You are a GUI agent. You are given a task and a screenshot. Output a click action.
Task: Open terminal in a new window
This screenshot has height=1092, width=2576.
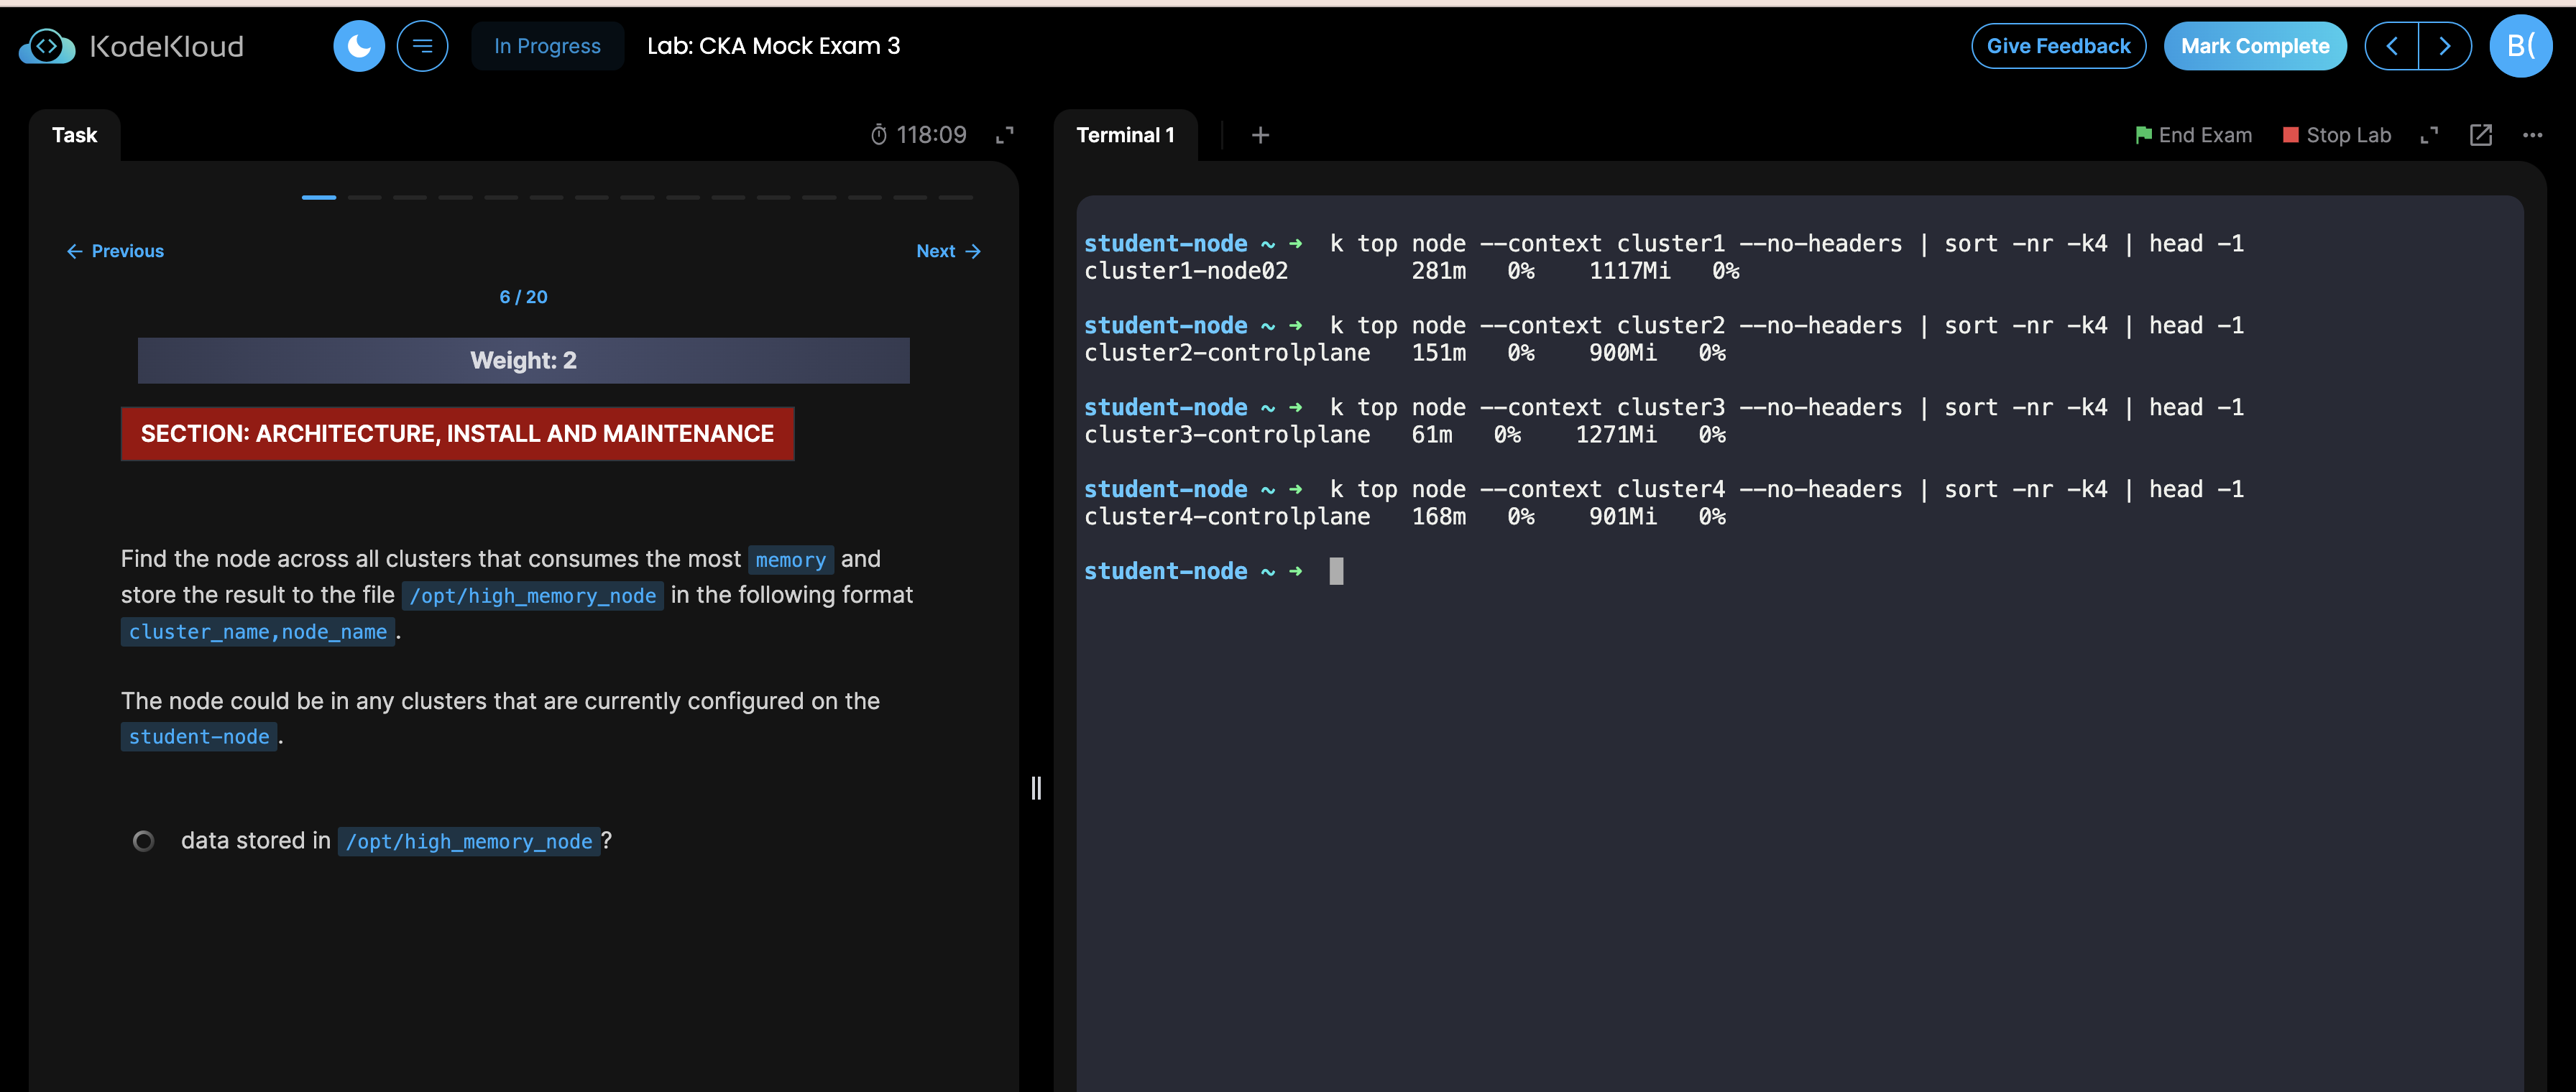click(x=2480, y=135)
